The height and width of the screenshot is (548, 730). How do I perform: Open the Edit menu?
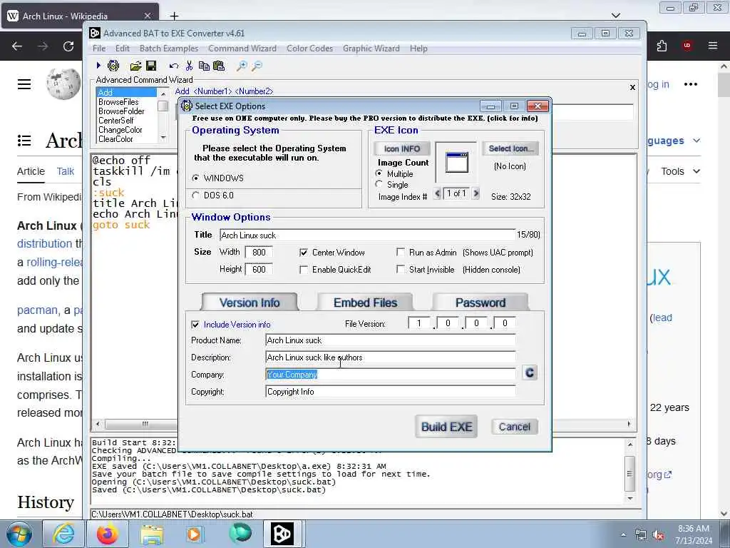123,49
